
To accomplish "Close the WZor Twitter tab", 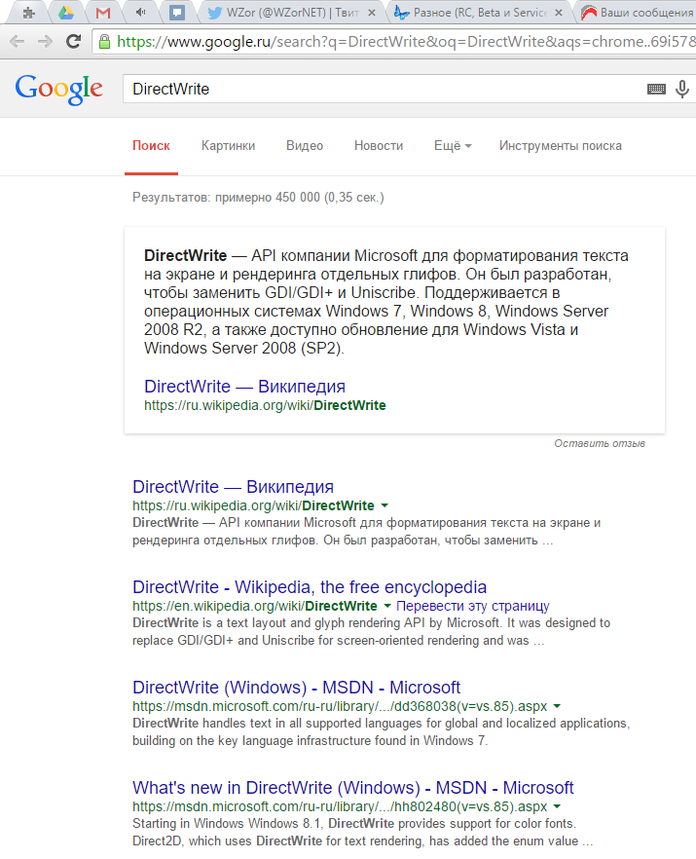I will 371,12.
